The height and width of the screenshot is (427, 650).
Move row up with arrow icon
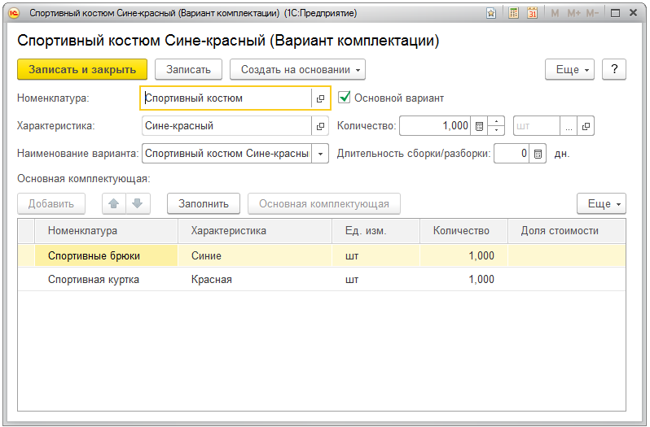coord(114,203)
